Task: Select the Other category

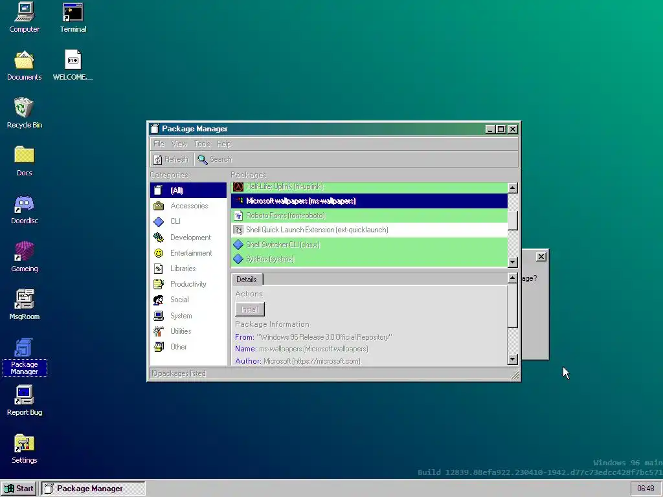Action: click(x=188, y=347)
